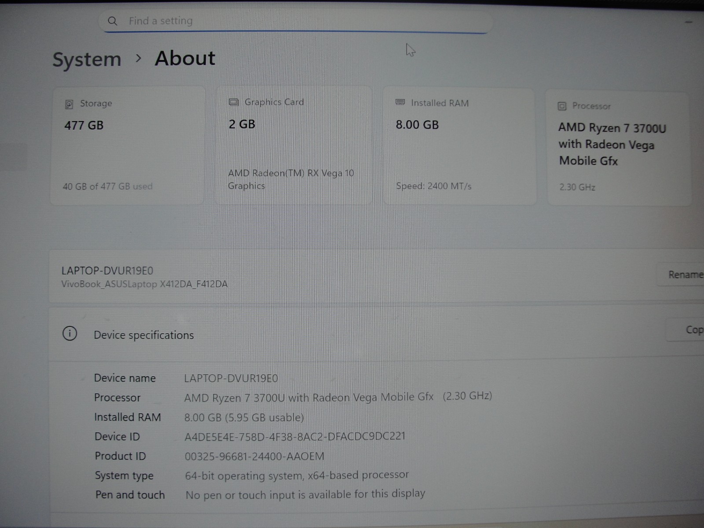Select the Device ID value A4DE5E4E-758D
704x528 pixels.
point(295,436)
